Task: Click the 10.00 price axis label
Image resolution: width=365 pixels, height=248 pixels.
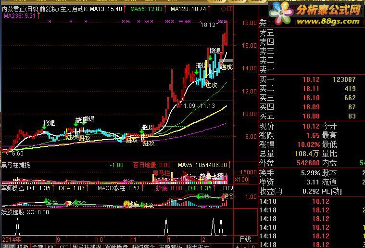Action: click(x=249, y=114)
